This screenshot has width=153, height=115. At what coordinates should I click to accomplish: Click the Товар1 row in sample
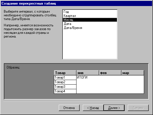(x=65, y=77)
